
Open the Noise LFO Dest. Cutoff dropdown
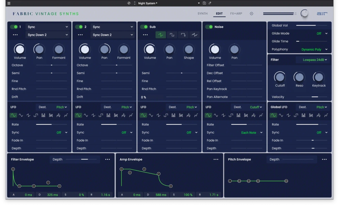[x=256, y=107]
